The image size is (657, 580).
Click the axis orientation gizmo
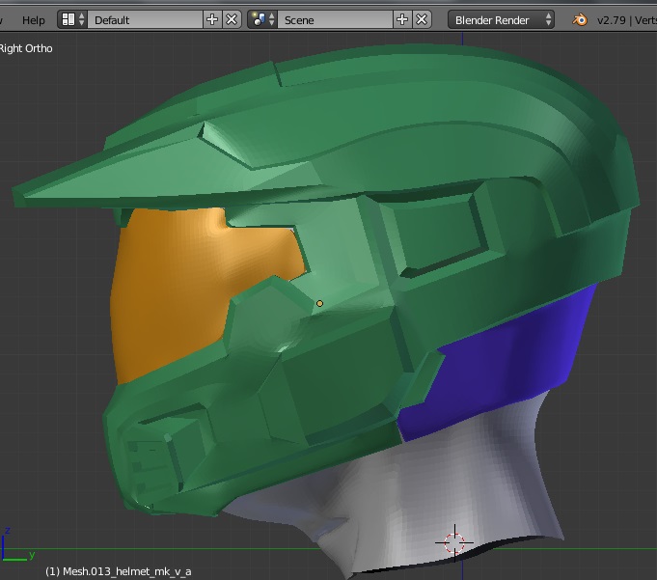coord(16,545)
